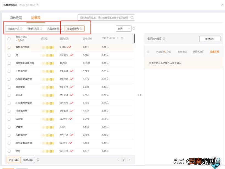Screen dimensions: 225x169
Task: Check the 秋款连衣裙 keyword row
Action: pyautogui.click(x=9, y=135)
